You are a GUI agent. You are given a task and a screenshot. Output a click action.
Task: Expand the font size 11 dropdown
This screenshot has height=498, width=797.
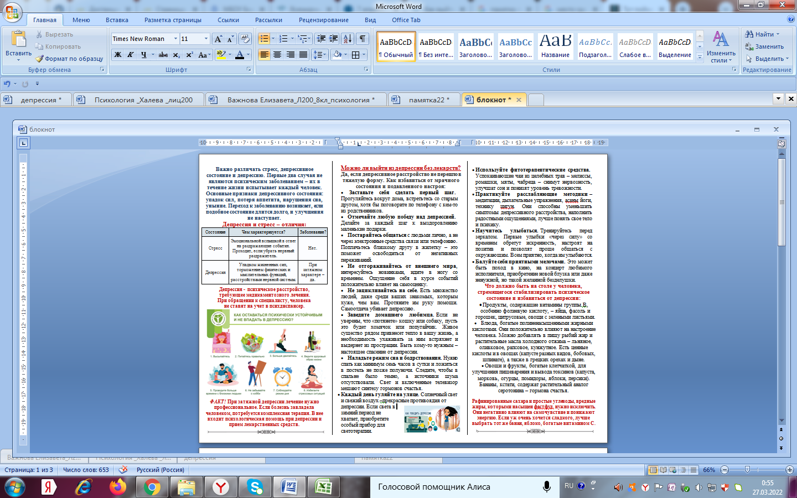click(x=206, y=39)
